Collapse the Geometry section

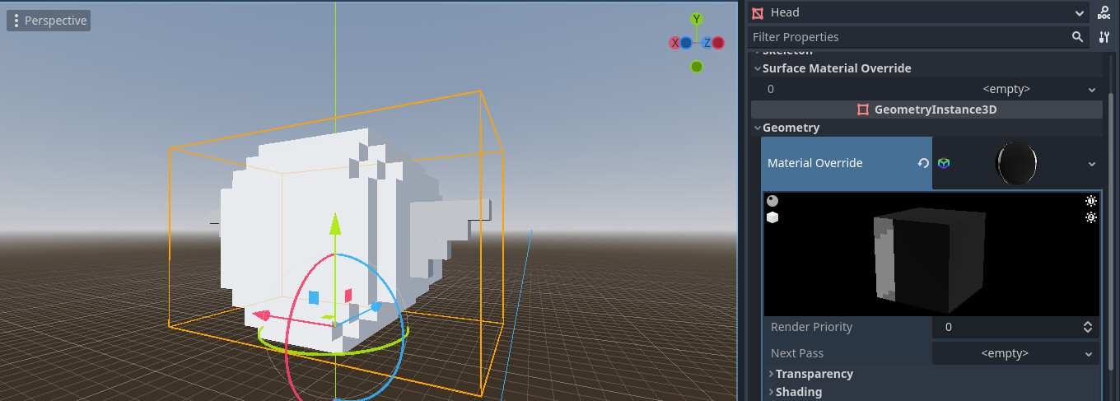pos(926,128)
